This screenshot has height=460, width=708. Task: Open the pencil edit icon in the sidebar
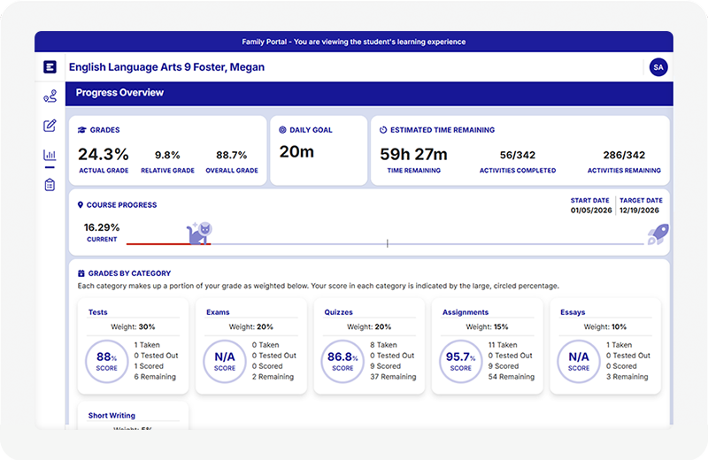click(x=50, y=126)
